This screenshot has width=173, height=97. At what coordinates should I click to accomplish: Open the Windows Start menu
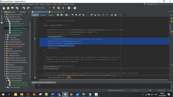[x=3, y=95]
